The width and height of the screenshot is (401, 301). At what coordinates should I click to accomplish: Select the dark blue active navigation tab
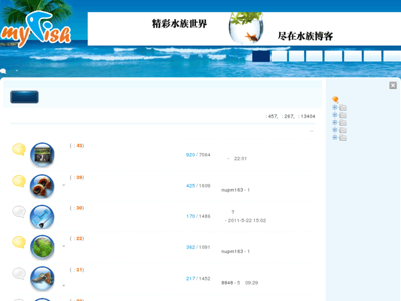point(261,56)
